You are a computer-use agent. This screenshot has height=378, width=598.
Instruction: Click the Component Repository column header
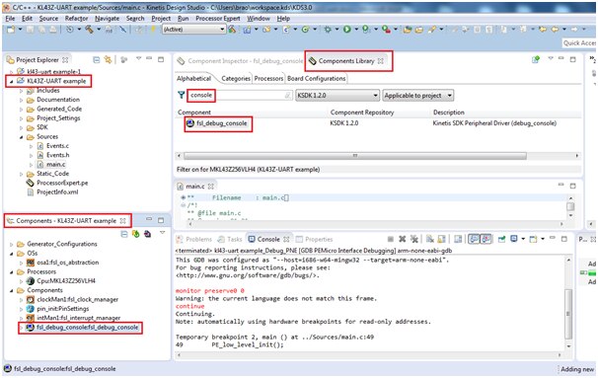(x=362, y=113)
